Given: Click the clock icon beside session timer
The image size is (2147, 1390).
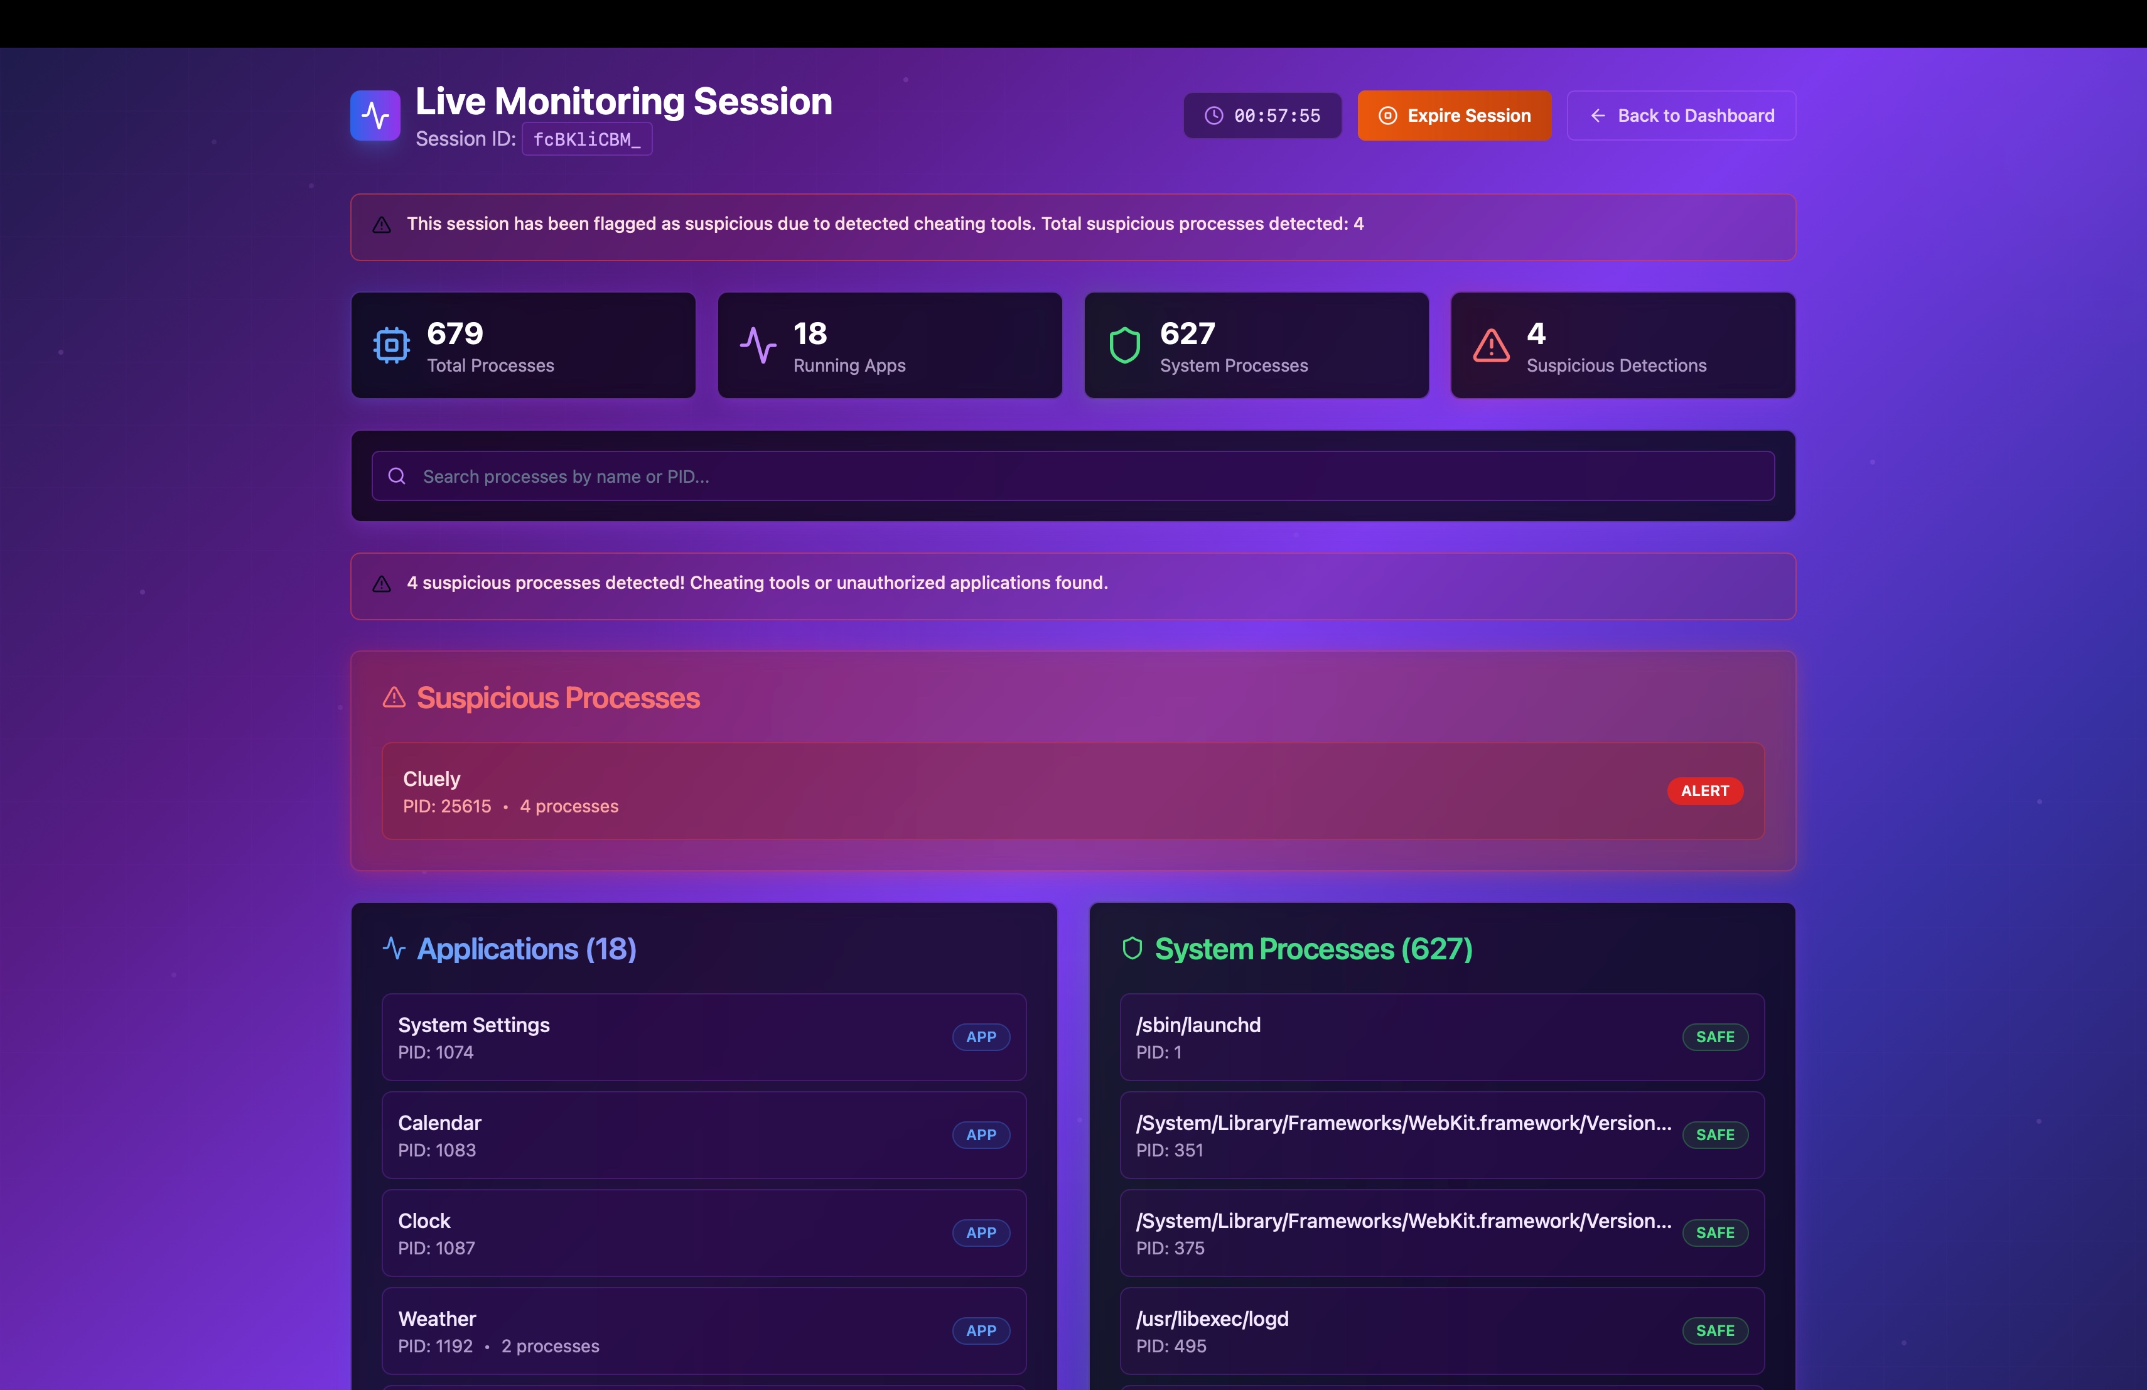Looking at the screenshot, I should 1214,116.
